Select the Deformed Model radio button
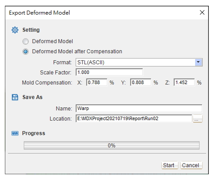The width and height of the screenshot is (215, 180). click(x=26, y=41)
